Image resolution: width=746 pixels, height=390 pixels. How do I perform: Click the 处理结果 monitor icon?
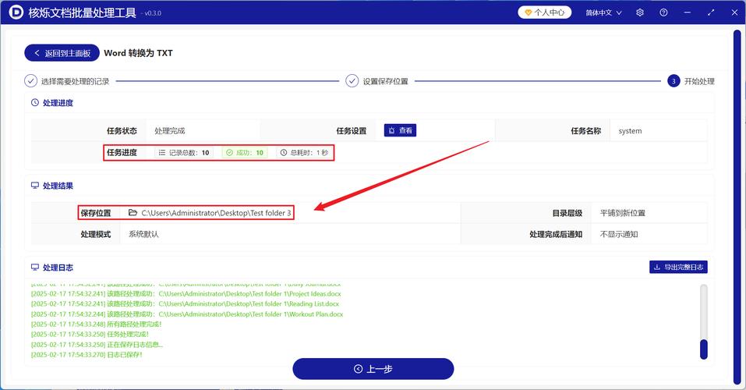(35, 186)
